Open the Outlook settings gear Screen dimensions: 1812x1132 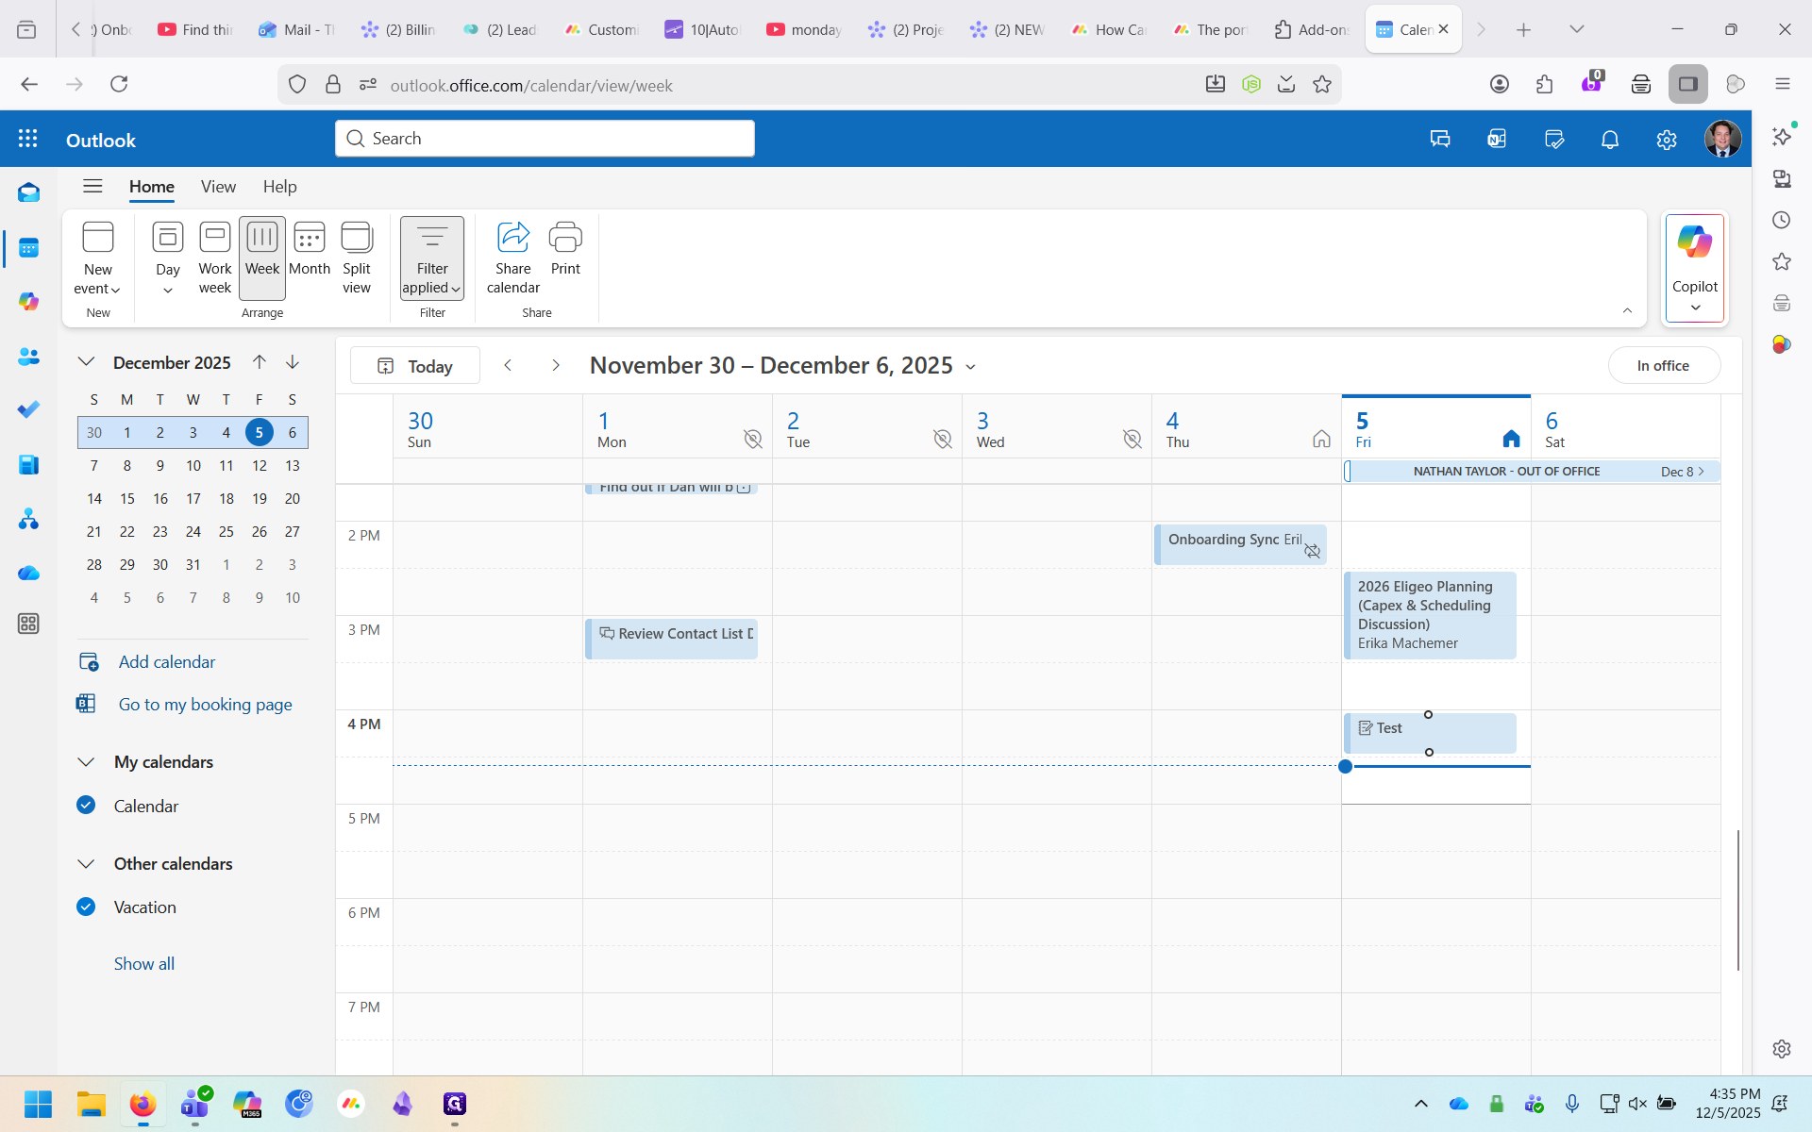point(1666,140)
